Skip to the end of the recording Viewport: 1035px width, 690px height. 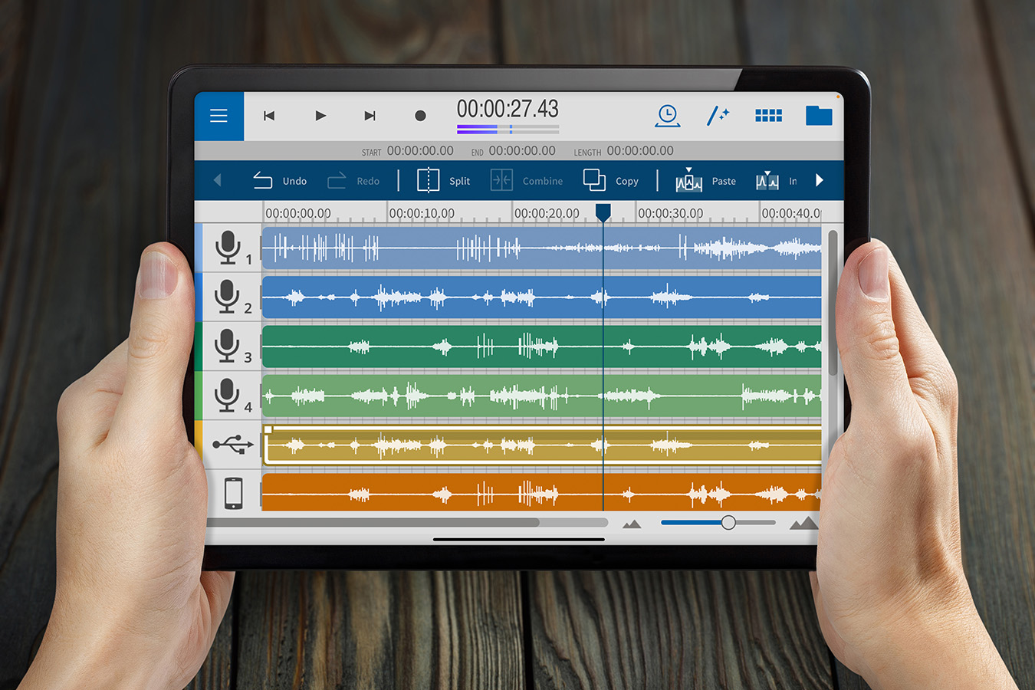[x=370, y=116]
